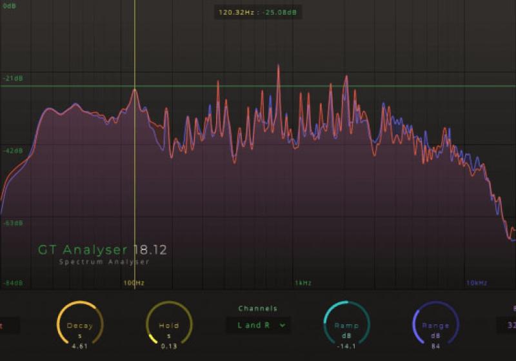
Task: Click the 120.32Hz : -25.08dB readout box
Action: (258, 12)
